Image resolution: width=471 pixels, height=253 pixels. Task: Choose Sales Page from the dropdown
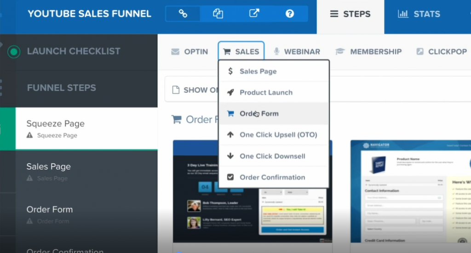click(x=274, y=71)
